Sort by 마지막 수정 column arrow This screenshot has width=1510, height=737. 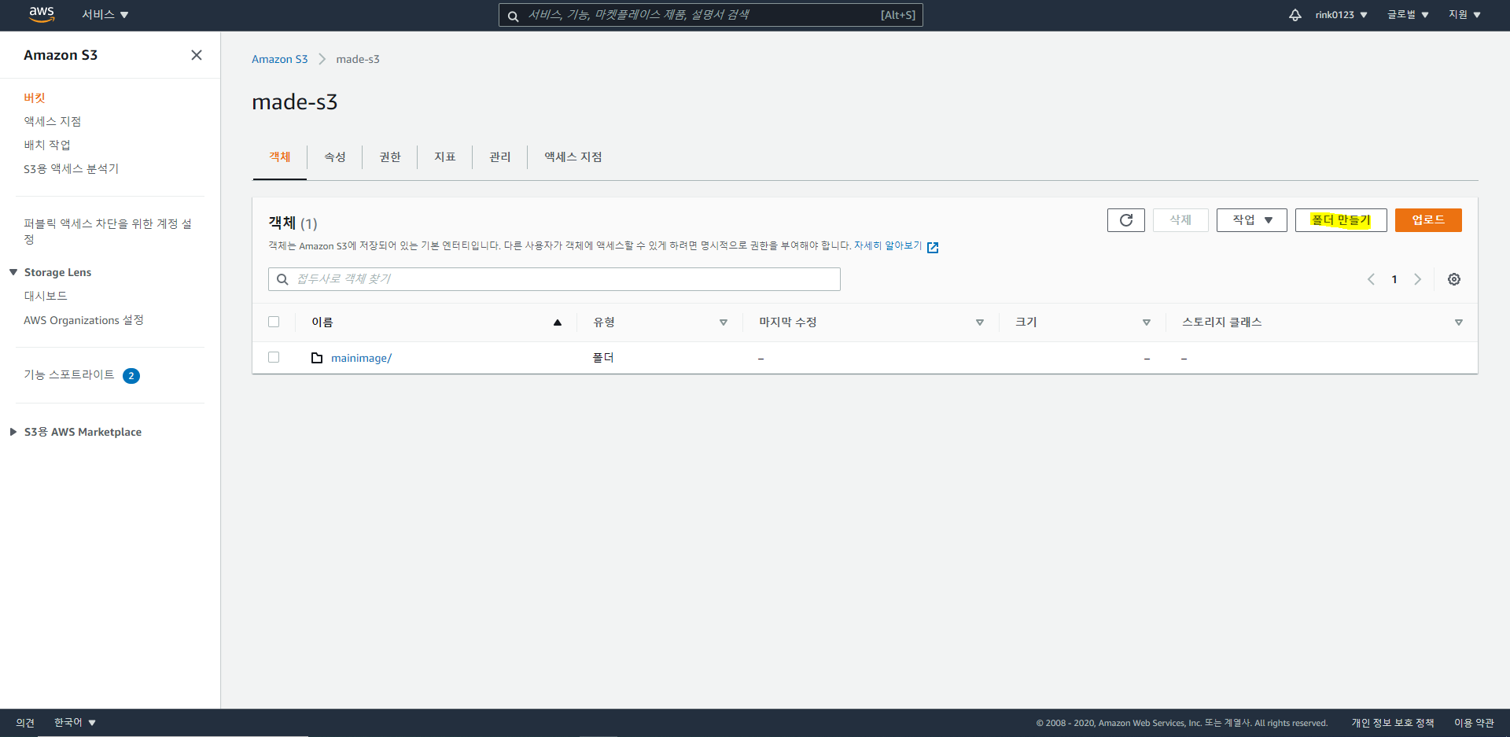tap(980, 322)
